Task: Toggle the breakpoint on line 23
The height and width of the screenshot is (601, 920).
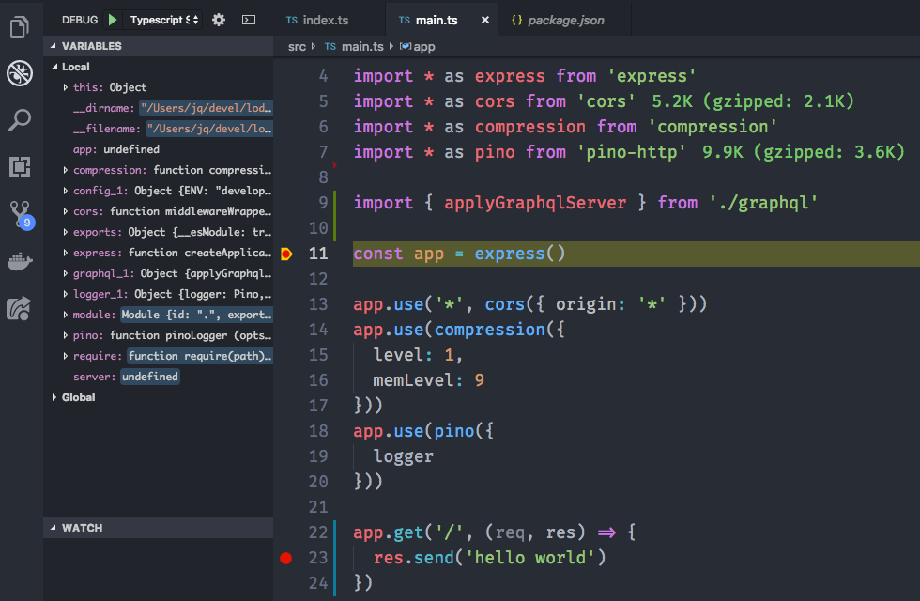Action: pos(287,557)
